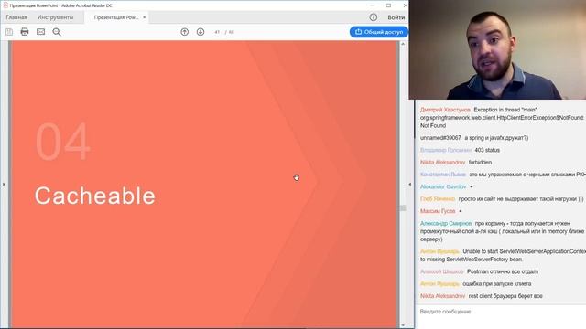Click Nikita Aleksandrov name beside forbidden message
Viewport: 586px width, 329px height.
[442, 163]
